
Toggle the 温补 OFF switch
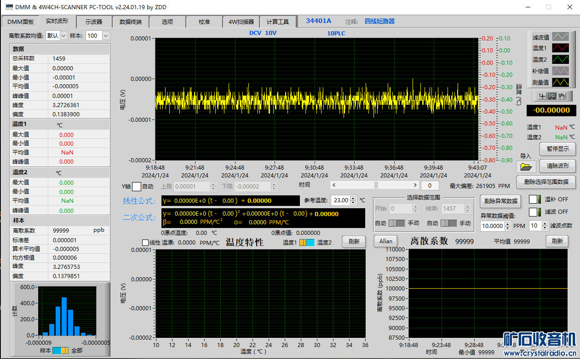[535, 199]
